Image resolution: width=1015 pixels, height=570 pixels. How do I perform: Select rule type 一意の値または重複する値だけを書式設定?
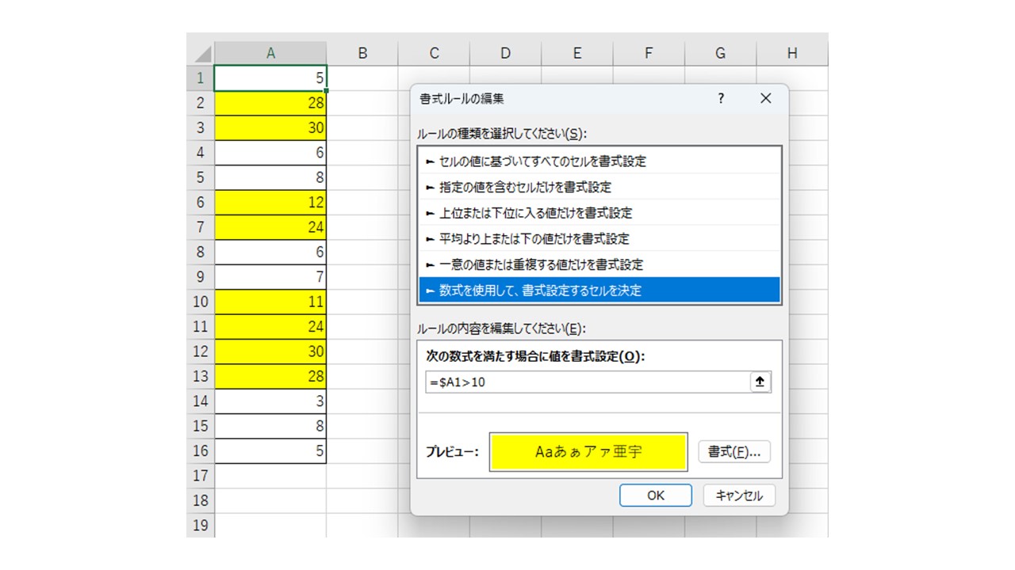tap(541, 264)
